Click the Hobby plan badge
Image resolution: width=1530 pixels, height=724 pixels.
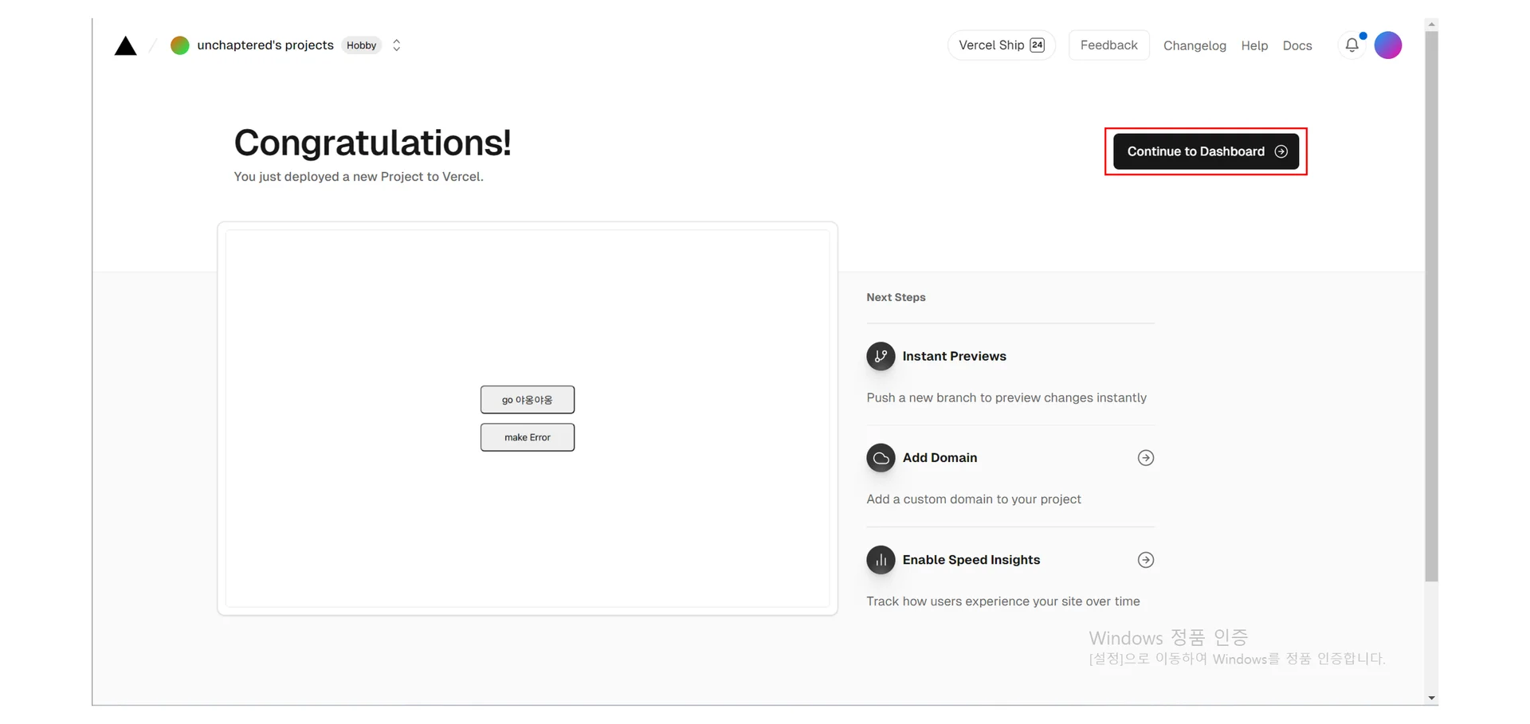point(361,45)
